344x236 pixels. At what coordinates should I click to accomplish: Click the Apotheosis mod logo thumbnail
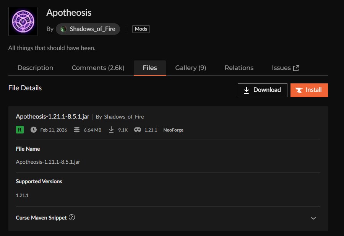click(x=23, y=21)
